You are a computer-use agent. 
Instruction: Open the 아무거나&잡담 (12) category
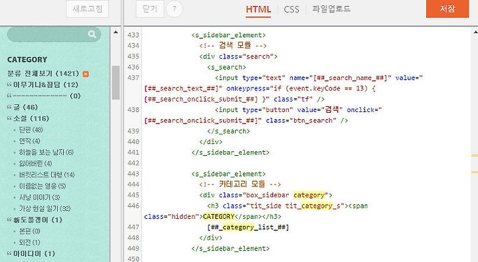(x=46, y=85)
